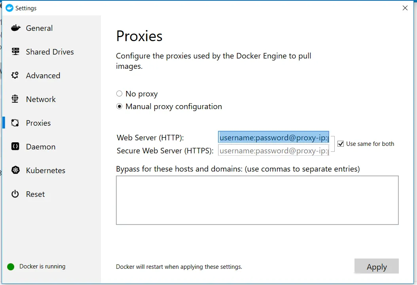The image size is (417, 285).
Task: Click the Reset power icon
Action: coord(15,194)
